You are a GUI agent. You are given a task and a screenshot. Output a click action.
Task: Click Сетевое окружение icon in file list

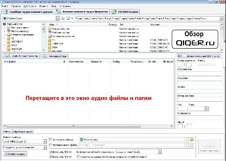[x=50, y=36]
